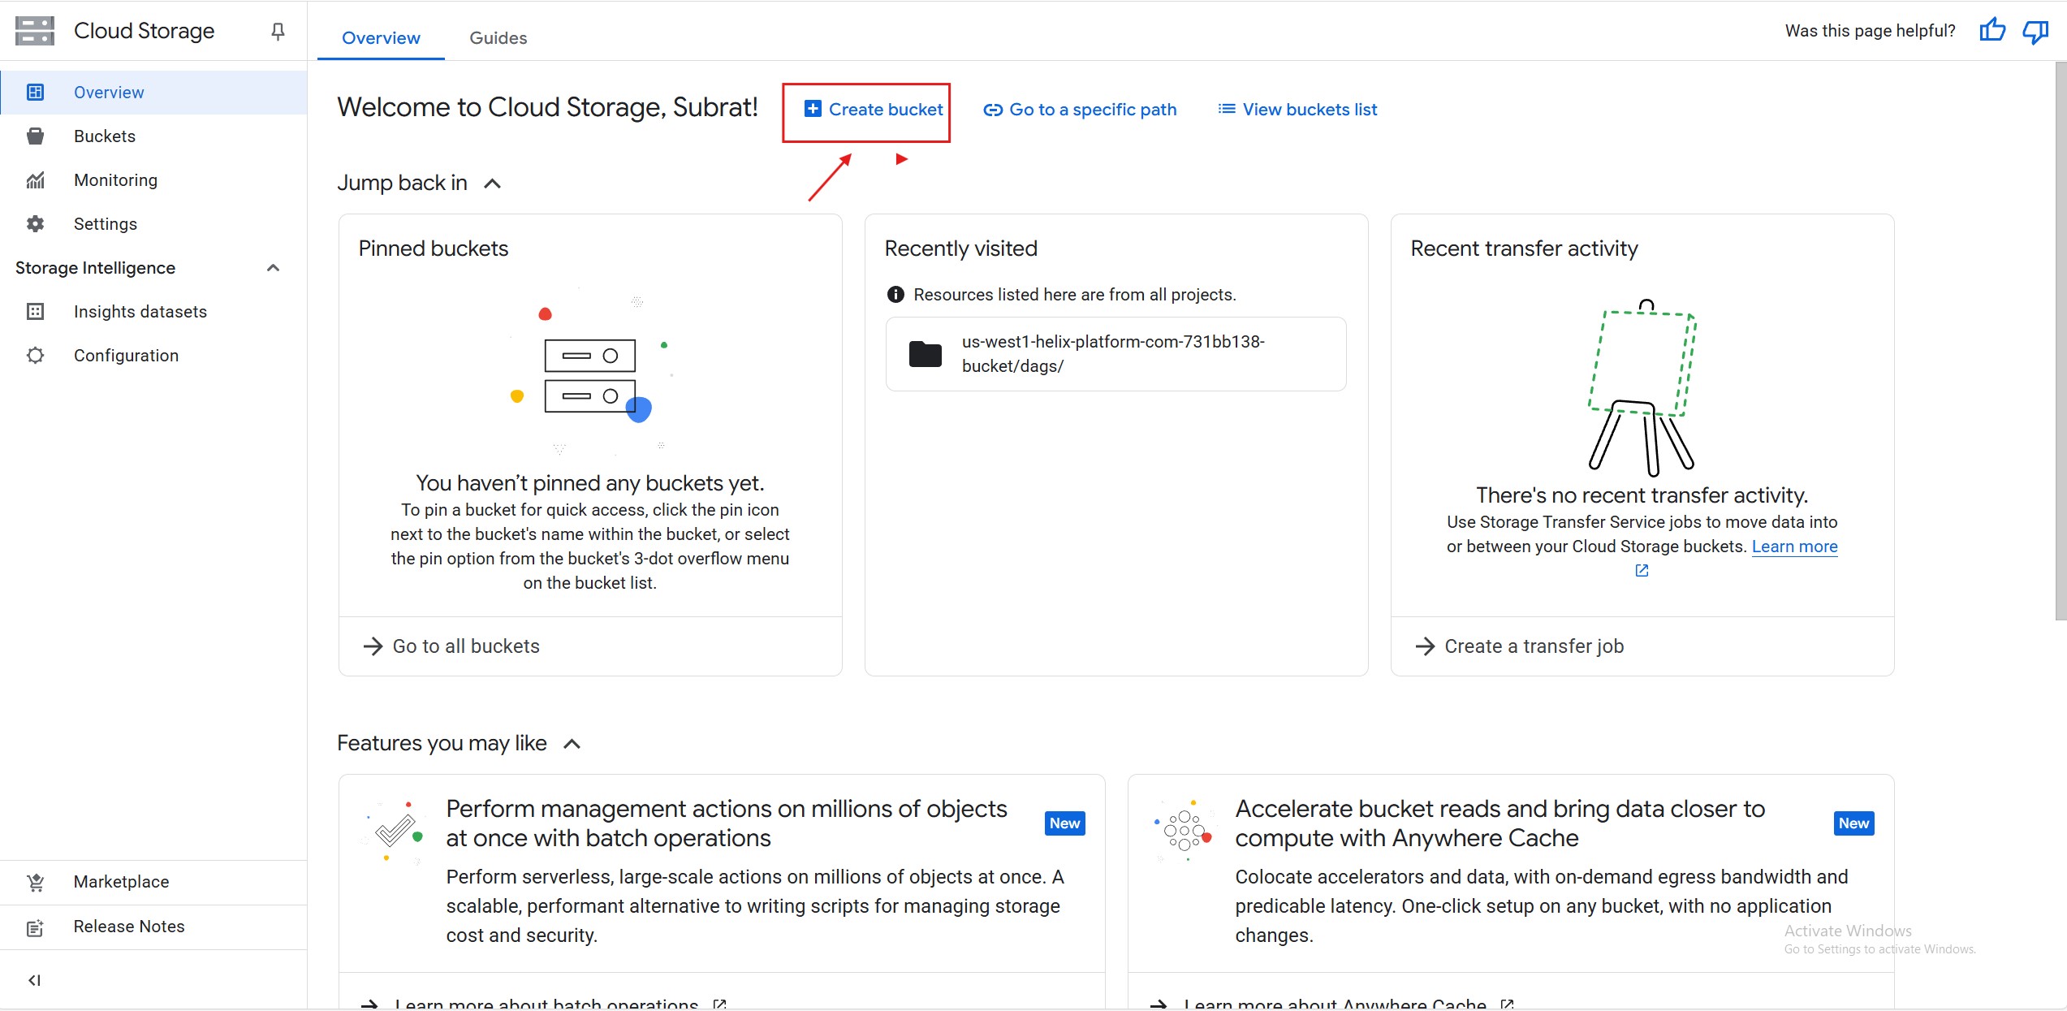The image size is (2067, 1011).
Task: Collapse the sidebar using bottom collapse icon
Action: (34, 980)
